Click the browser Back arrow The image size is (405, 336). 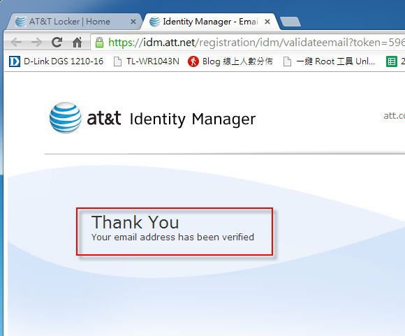[x=16, y=42]
